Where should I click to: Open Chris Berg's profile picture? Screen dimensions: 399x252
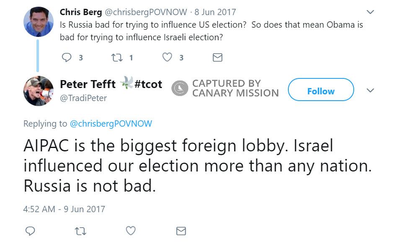(x=38, y=21)
